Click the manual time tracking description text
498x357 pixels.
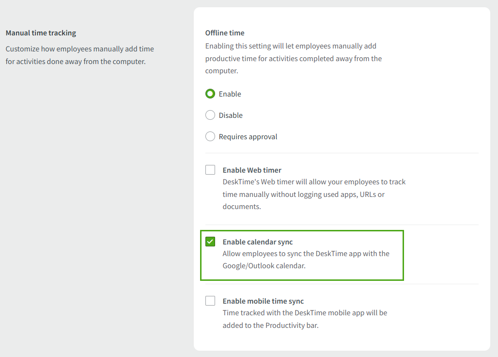79,55
